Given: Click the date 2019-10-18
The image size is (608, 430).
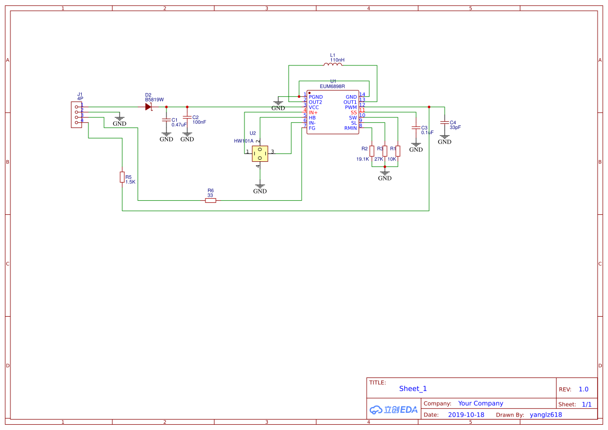Looking at the screenshot, I should coord(466,415).
